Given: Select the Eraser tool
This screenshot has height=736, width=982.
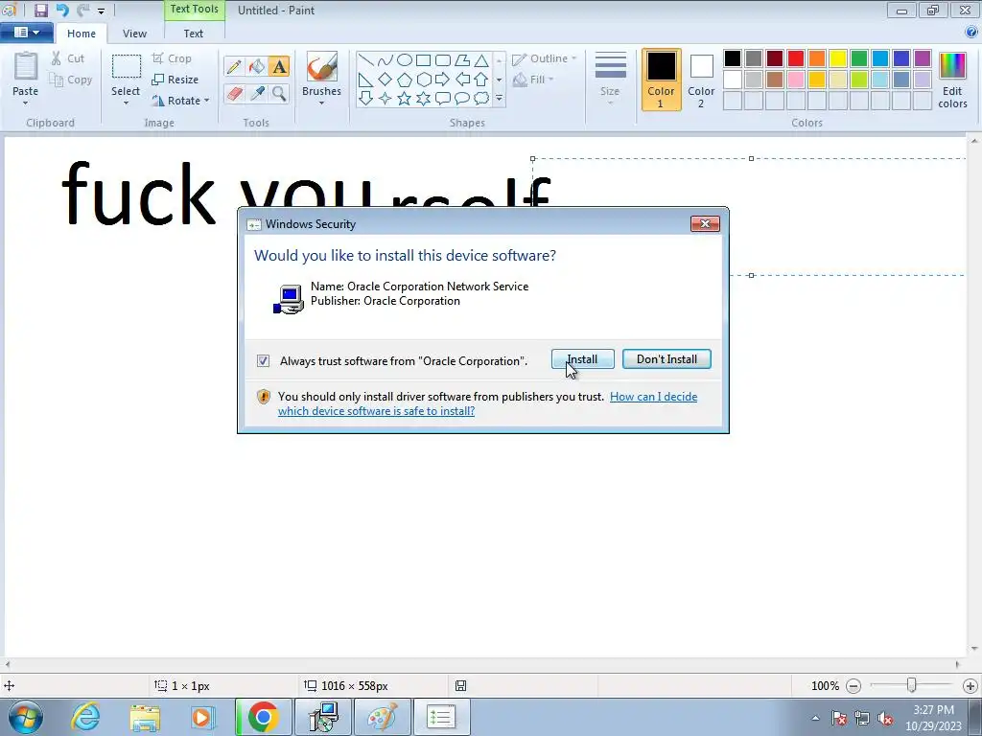Looking at the screenshot, I should pos(234,94).
